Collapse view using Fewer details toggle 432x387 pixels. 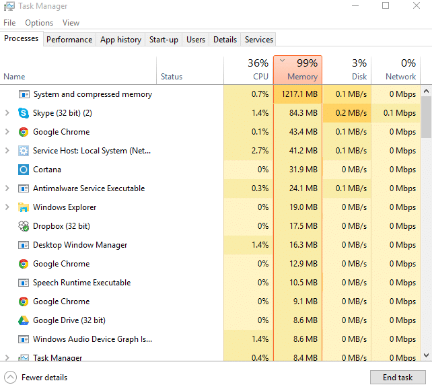point(11,377)
